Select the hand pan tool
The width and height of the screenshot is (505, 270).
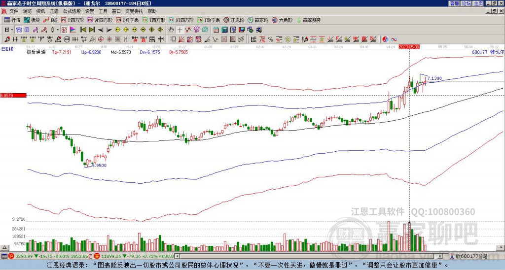[x=171, y=30]
